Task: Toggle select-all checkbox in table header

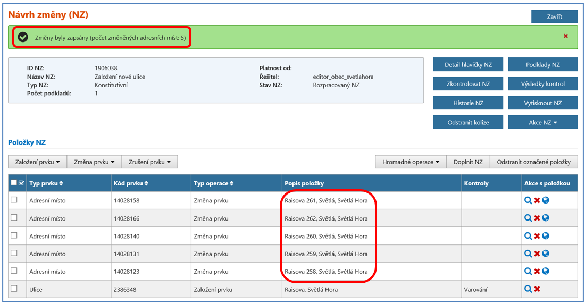Action: (14, 183)
